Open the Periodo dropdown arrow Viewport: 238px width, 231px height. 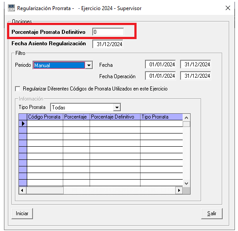click(89, 65)
